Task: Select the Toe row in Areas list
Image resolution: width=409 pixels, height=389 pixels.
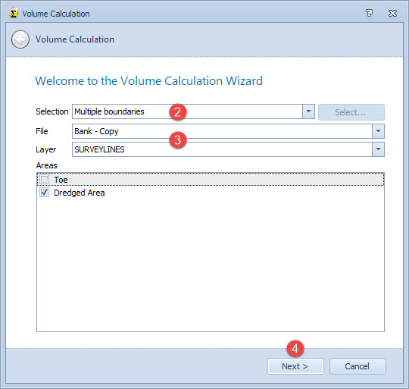Action: tap(211, 180)
